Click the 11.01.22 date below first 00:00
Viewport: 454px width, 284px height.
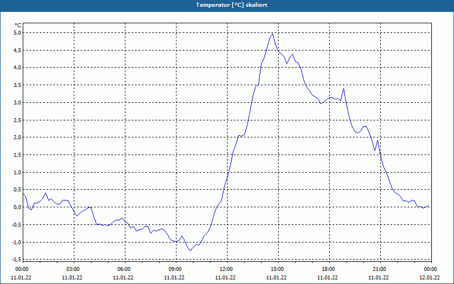click(x=21, y=278)
